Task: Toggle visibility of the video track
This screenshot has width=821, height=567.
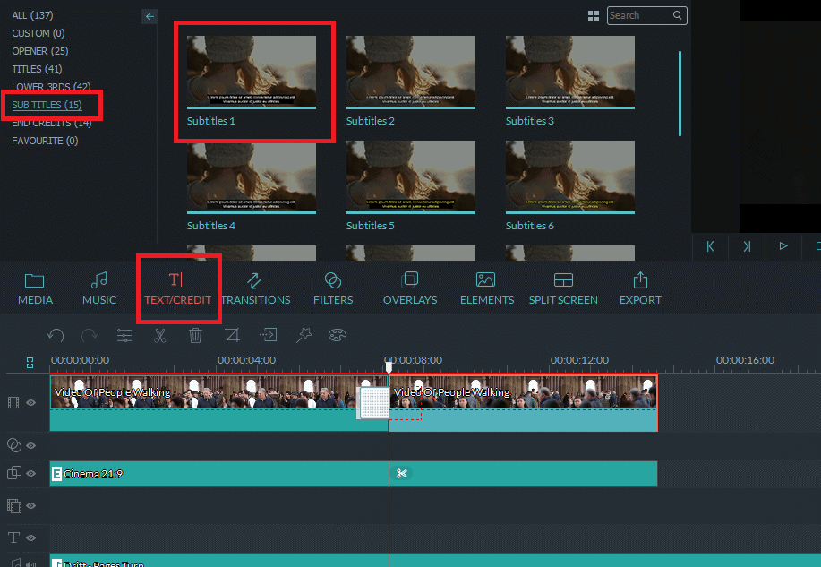Action: tap(31, 402)
